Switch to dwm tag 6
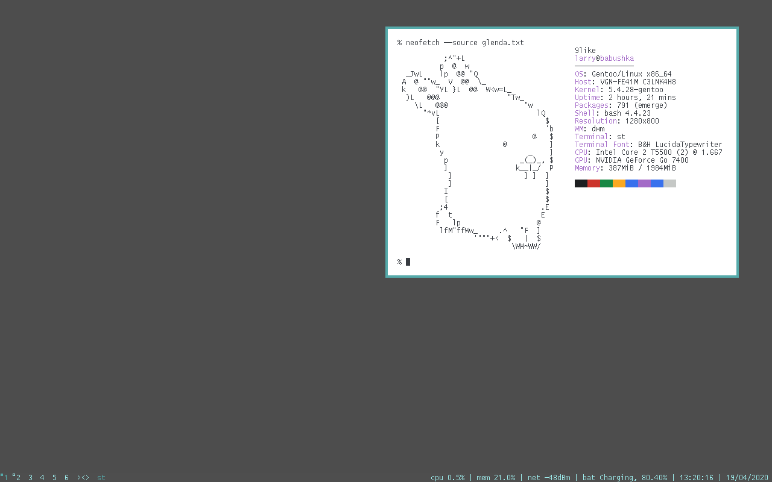The height and width of the screenshot is (482, 772). pyautogui.click(x=66, y=477)
